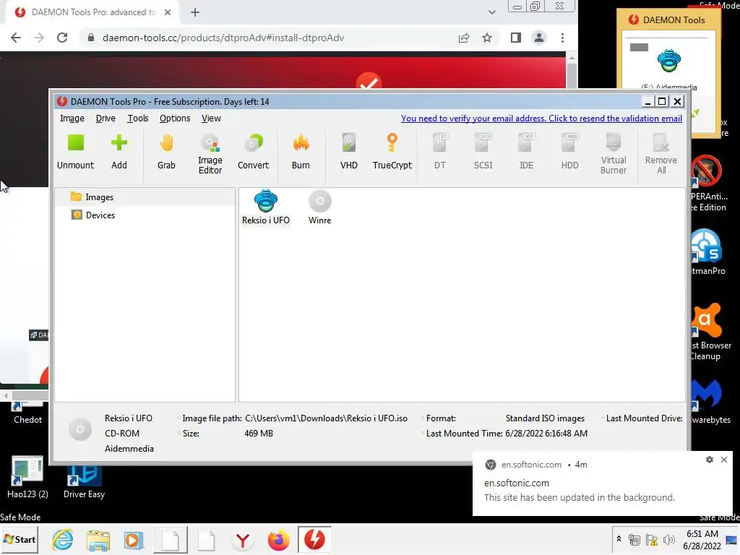
Task: Click the browser share page icon
Action: coord(464,38)
